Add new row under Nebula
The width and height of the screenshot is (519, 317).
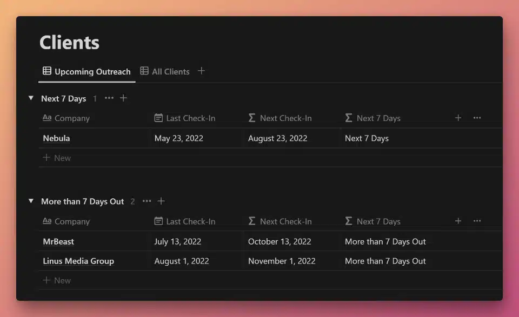coord(57,158)
